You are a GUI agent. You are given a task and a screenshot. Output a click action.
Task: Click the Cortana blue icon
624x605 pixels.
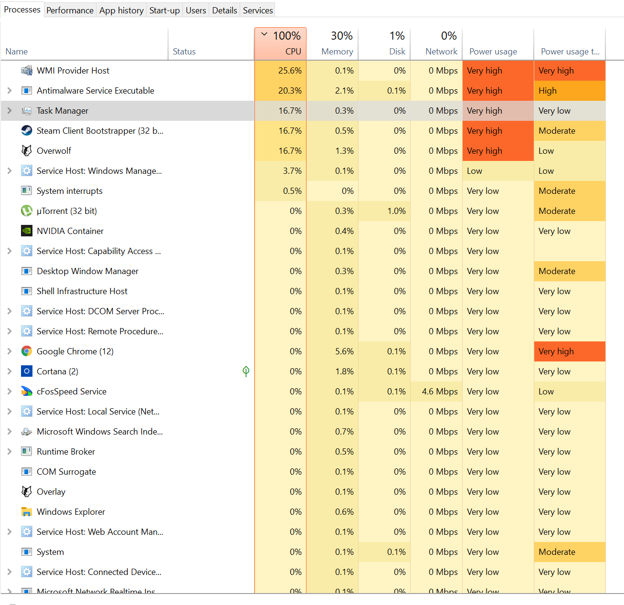tap(27, 371)
